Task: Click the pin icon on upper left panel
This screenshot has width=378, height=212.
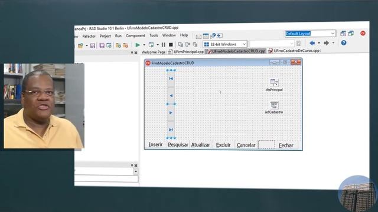Action: pyautogui.click(x=132, y=52)
